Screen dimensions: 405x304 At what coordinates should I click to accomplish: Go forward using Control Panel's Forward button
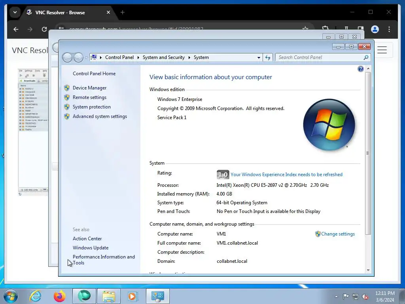(x=78, y=57)
